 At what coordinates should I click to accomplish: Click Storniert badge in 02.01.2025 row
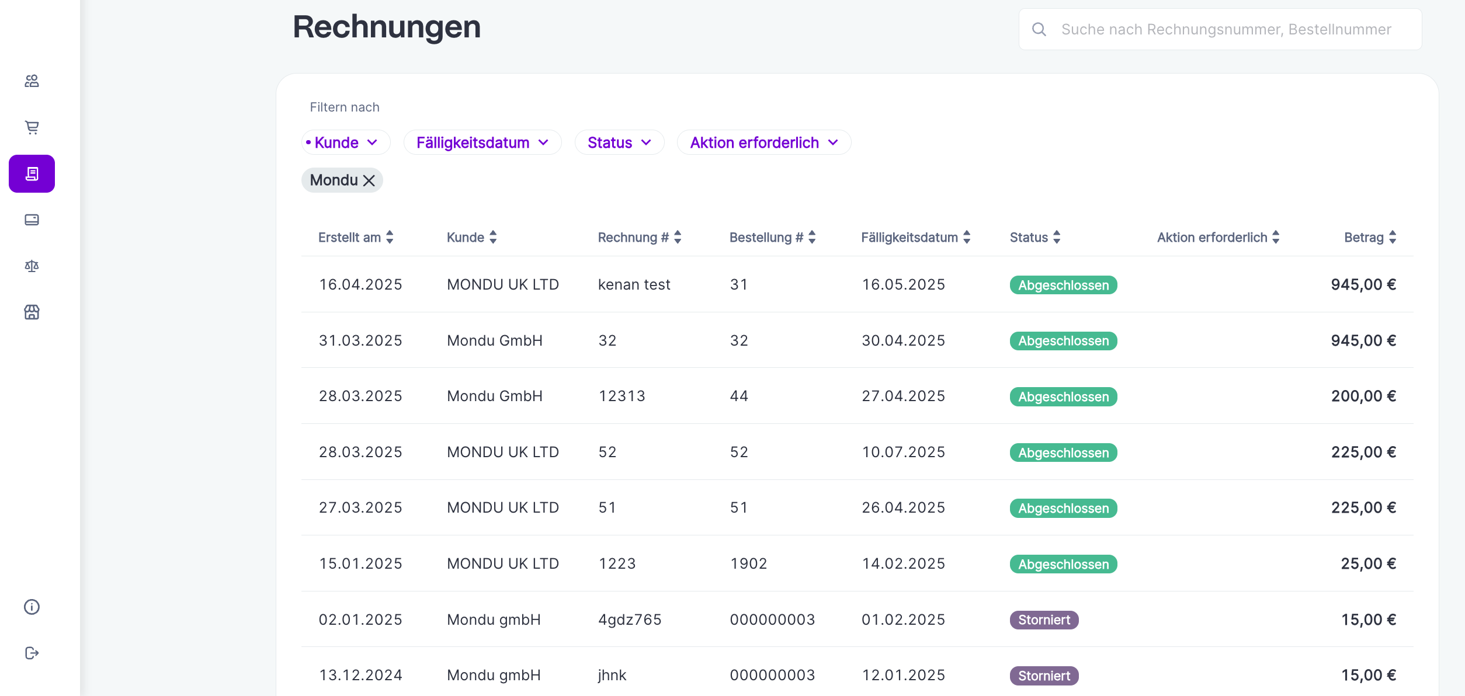(1044, 620)
